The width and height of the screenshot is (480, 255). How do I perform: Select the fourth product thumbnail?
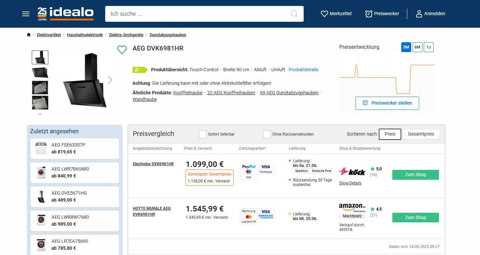tap(40, 103)
